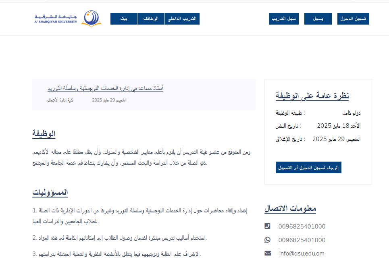This screenshot has width=389, height=266.
Task: Click the phone icon in contact information
Action: tap(268, 226)
